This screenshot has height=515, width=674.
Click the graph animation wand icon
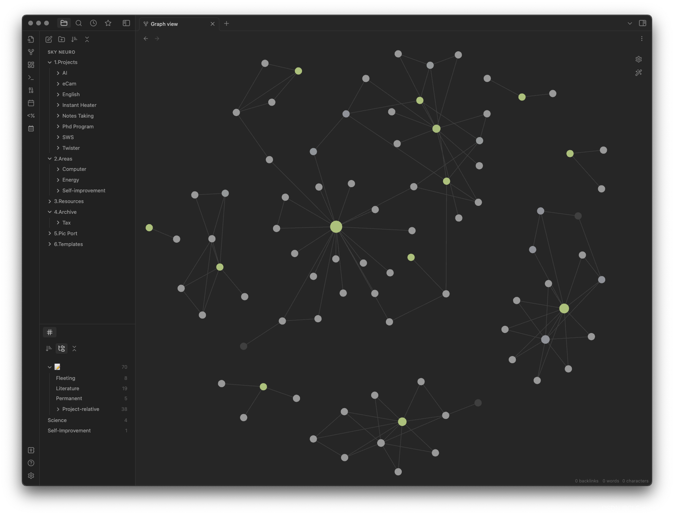pos(639,73)
